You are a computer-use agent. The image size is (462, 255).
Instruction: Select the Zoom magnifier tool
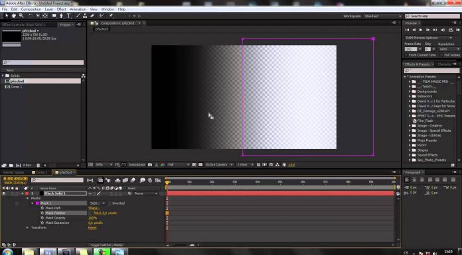[21, 16]
